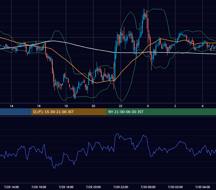
Task: Click the 22 hour label on upper axis
Action: (120, 106)
